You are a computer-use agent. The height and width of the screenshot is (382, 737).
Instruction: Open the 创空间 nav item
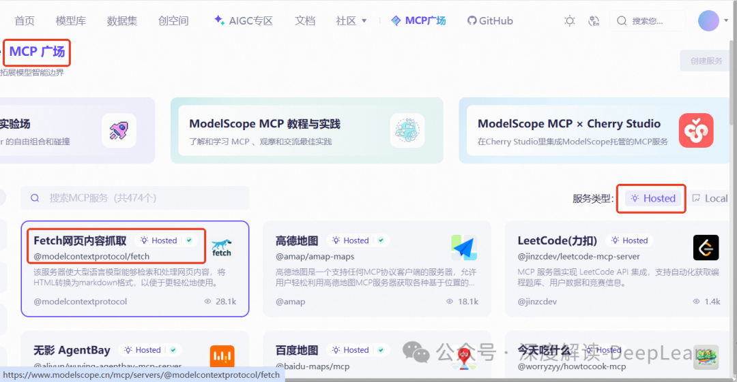coord(173,20)
